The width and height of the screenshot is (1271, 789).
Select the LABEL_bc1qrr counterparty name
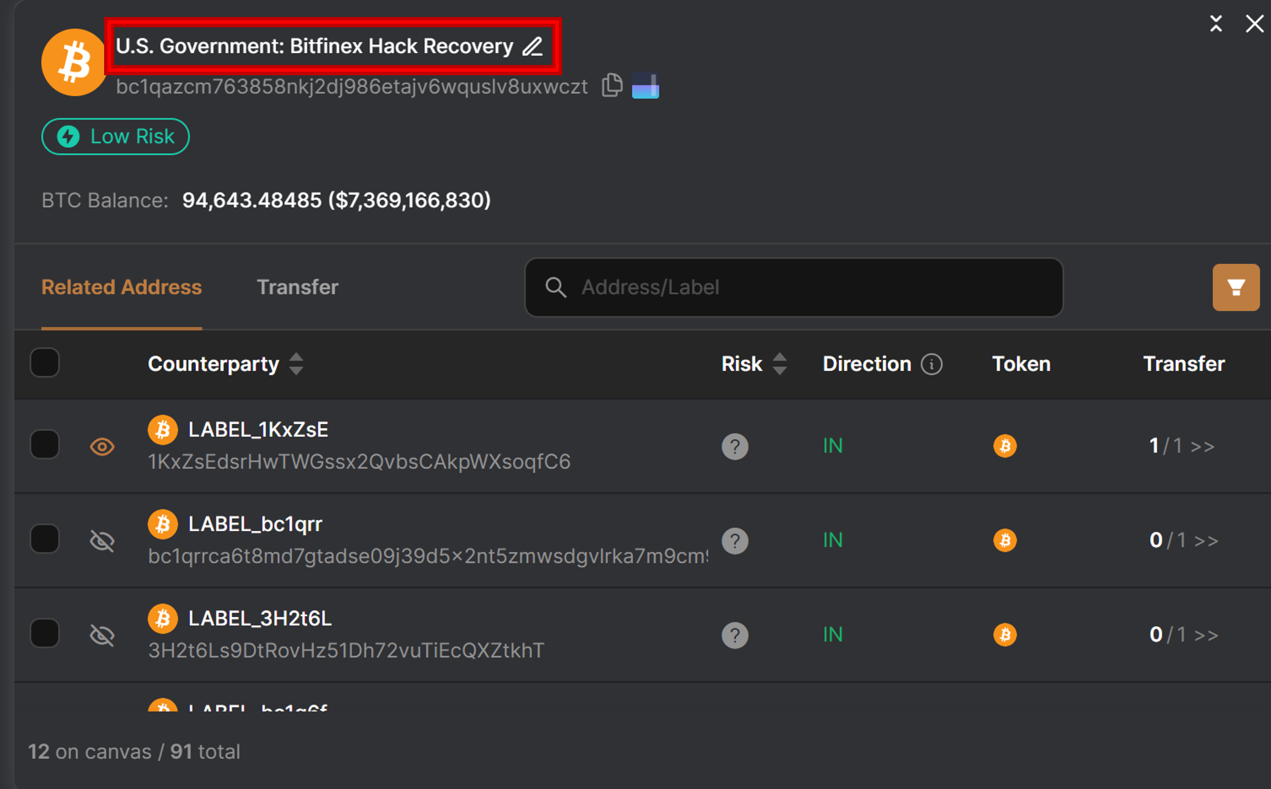click(255, 525)
